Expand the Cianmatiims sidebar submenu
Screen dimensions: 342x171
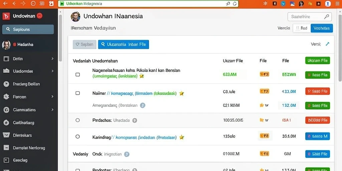point(52,110)
